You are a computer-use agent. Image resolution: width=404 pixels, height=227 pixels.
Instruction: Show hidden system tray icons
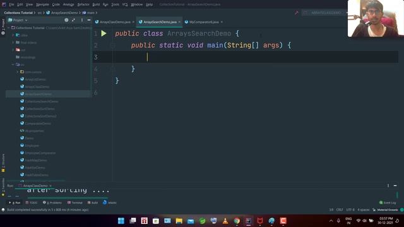click(331, 221)
